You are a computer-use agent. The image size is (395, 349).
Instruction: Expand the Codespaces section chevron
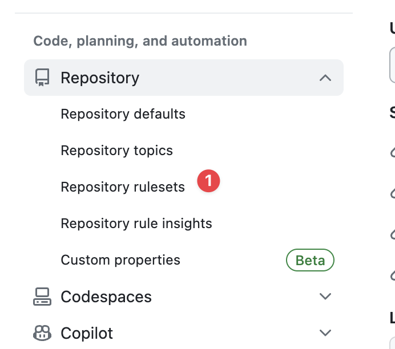[x=325, y=297]
